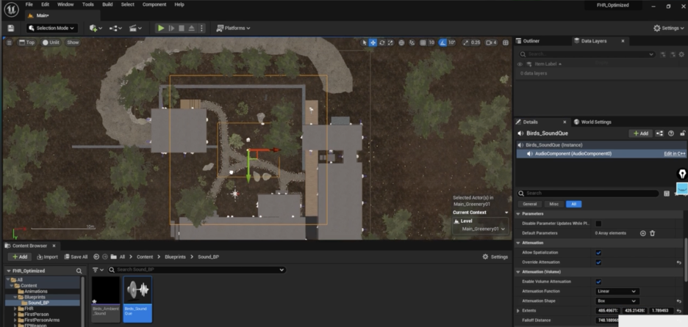Open the viewport options hamburger menu
Viewport: 688px width, 327px height.
point(10,43)
